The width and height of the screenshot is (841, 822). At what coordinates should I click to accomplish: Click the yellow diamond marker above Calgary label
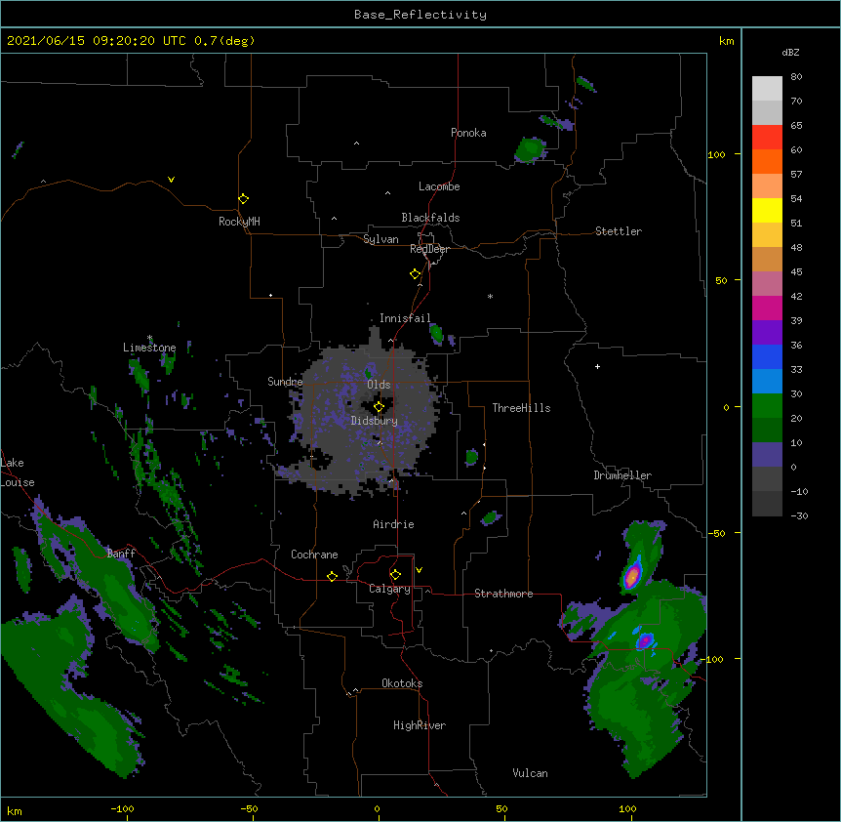[x=395, y=575]
